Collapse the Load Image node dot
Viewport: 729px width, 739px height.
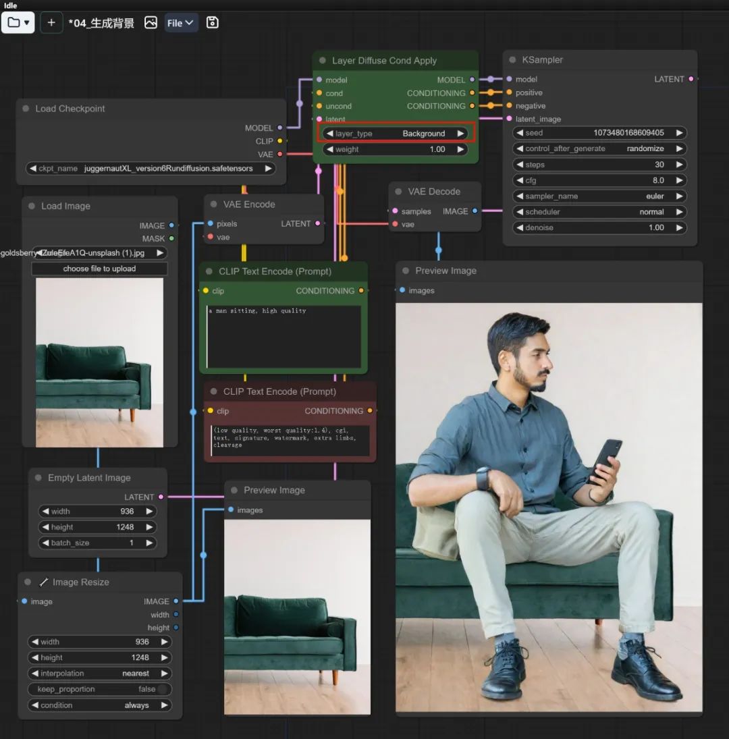(32, 206)
